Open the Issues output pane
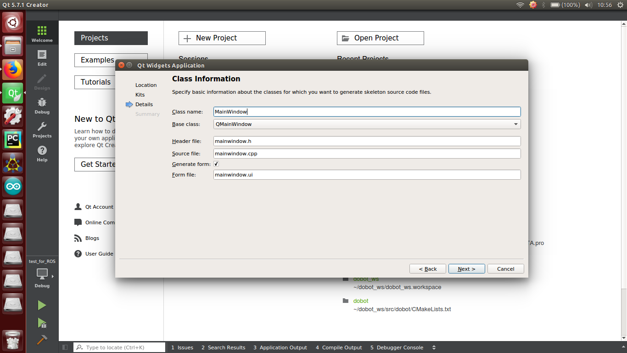Screen dimensions: 627x353 (x=182, y=347)
